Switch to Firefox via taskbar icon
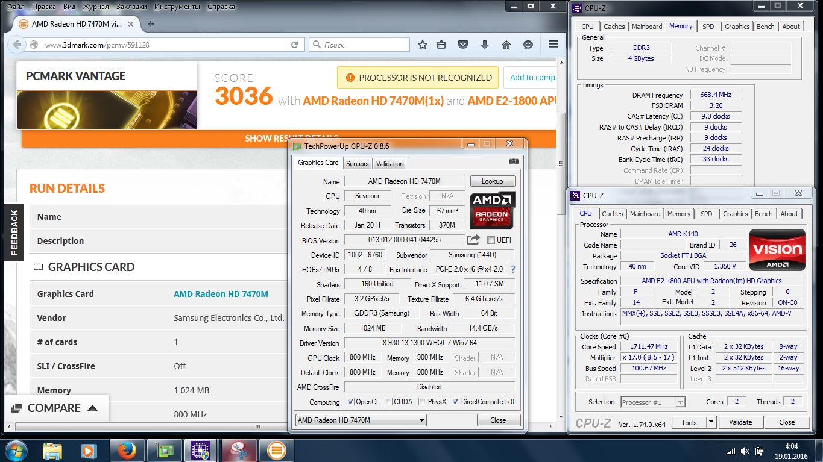The height and width of the screenshot is (462, 823). pyautogui.click(x=127, y=450)
